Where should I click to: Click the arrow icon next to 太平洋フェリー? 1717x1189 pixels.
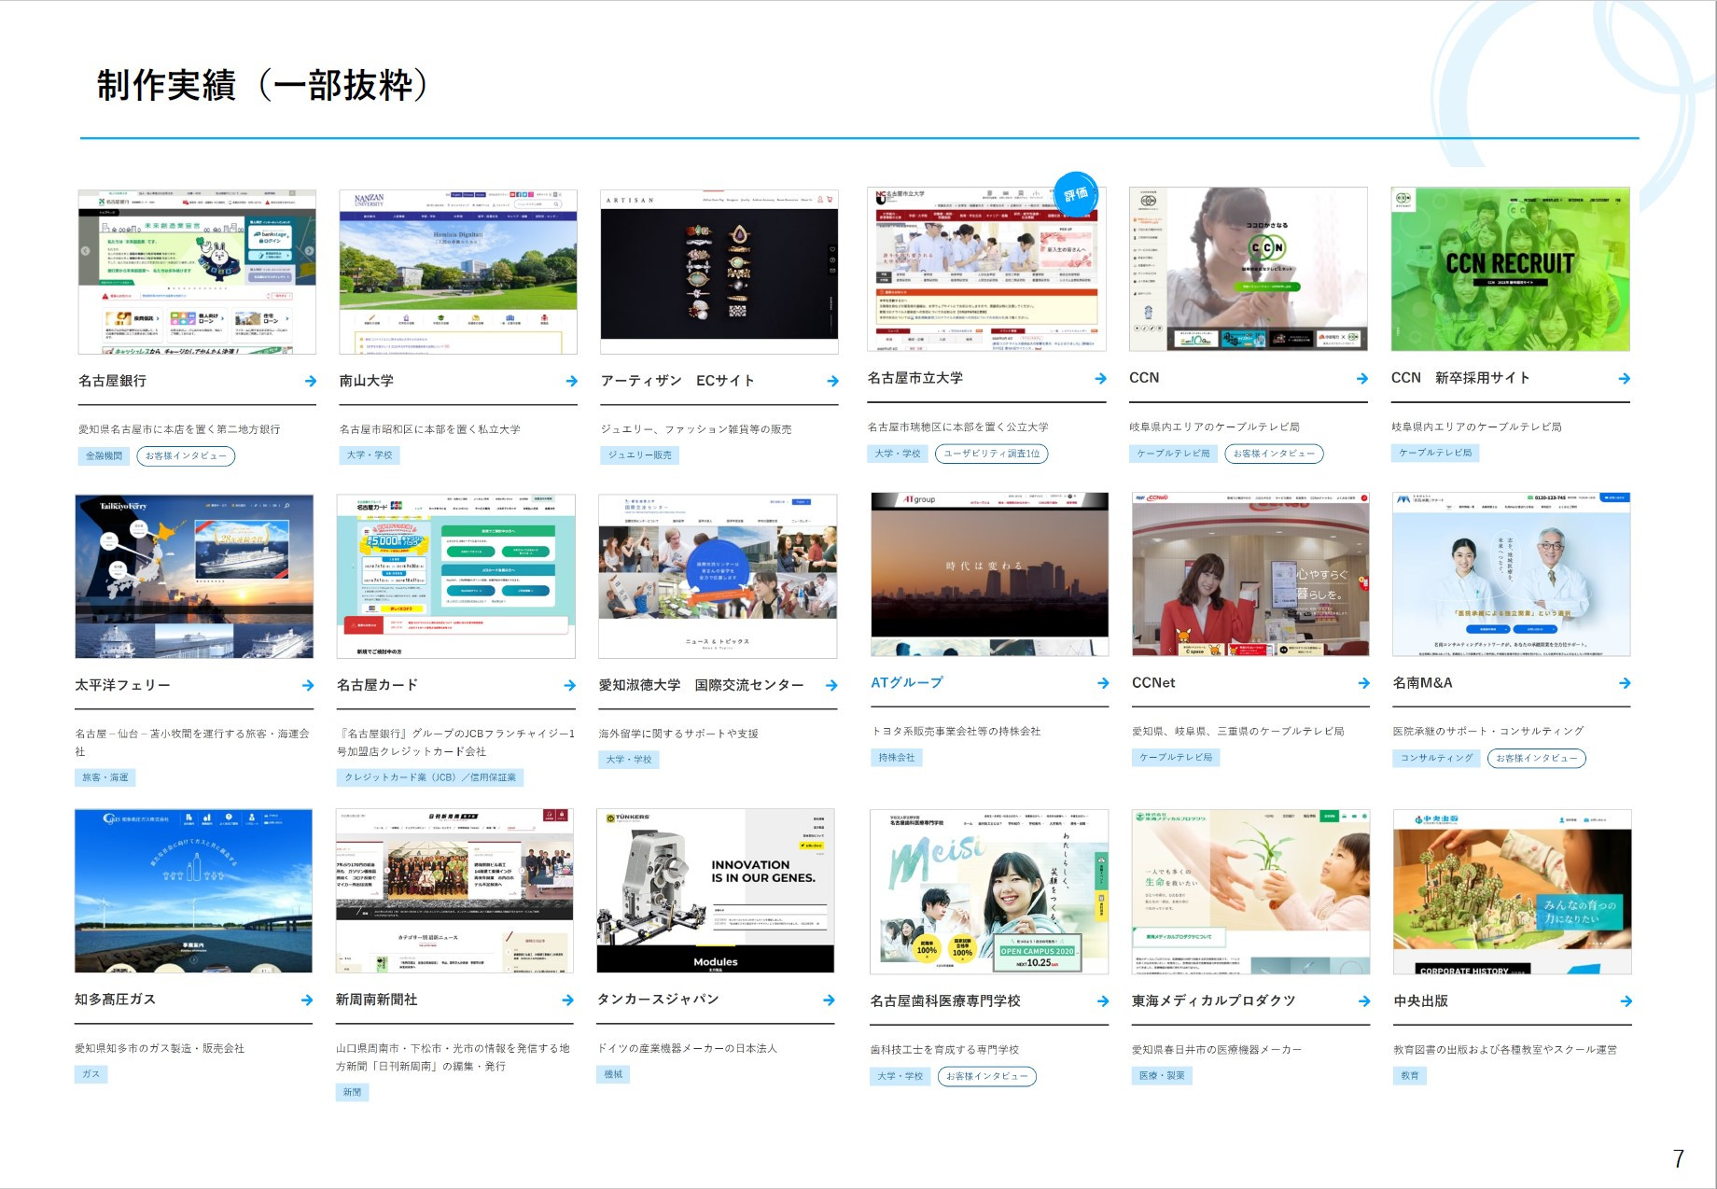coord(308,685)
